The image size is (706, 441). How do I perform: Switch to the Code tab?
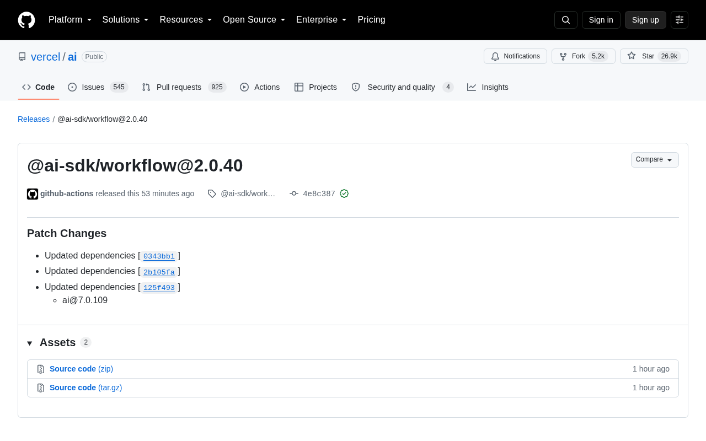coord(39,87)
